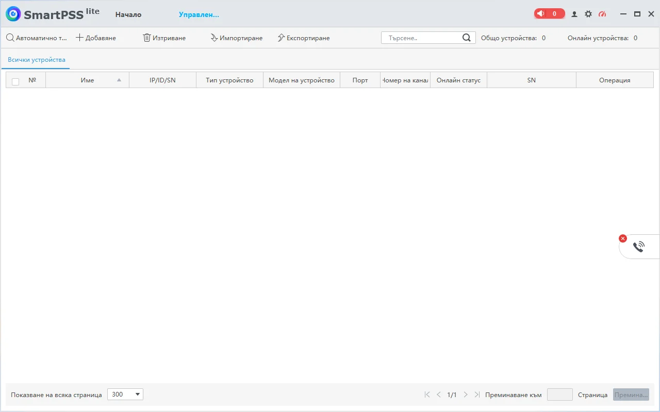The height and width of the screenshot is (412, 660).
Task: Click the Порт column header
Action: [x=360, y=80]
